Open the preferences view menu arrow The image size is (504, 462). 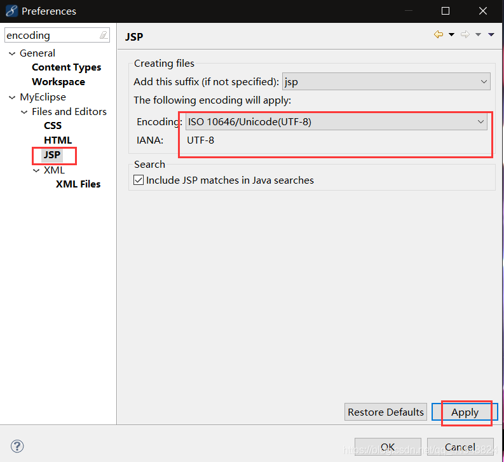coord(491,35)
